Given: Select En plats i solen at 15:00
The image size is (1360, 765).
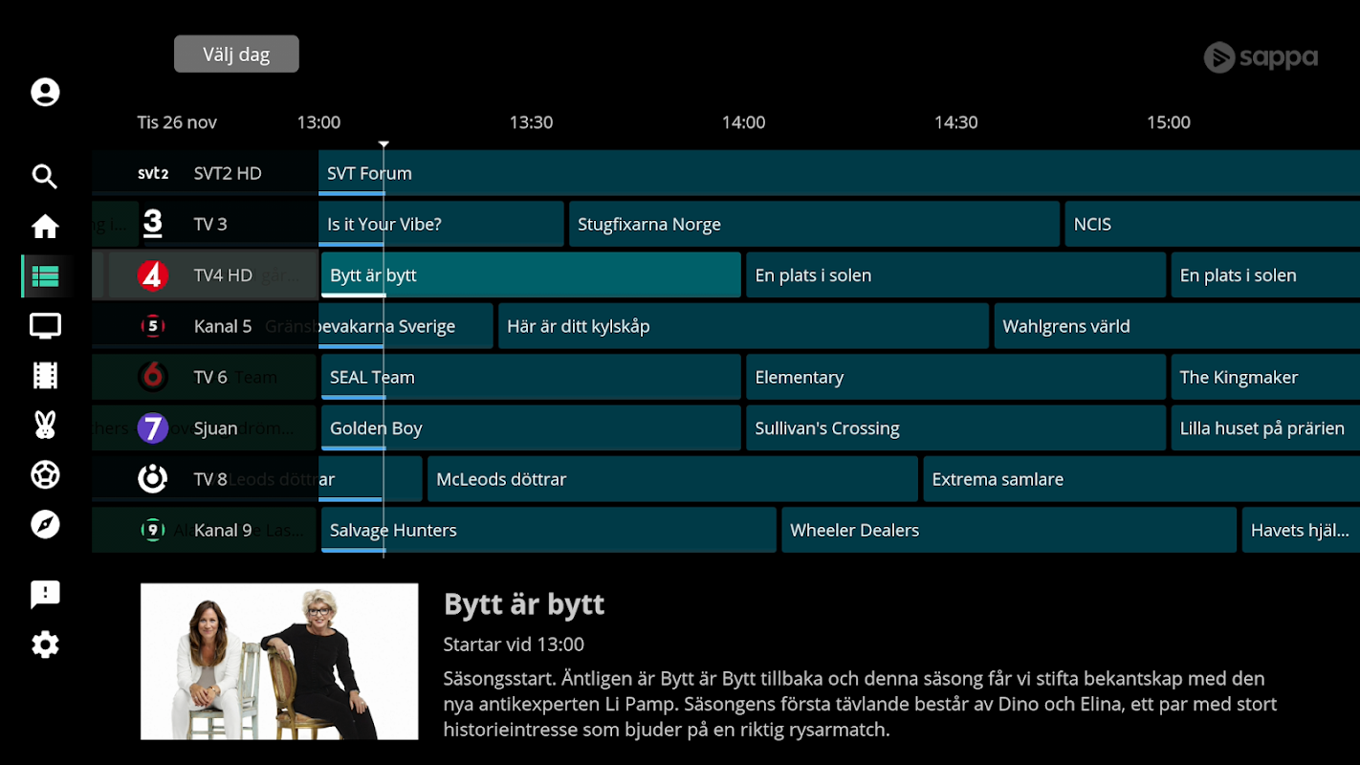Looking at the screenshot, I should tap(1265, 275).
